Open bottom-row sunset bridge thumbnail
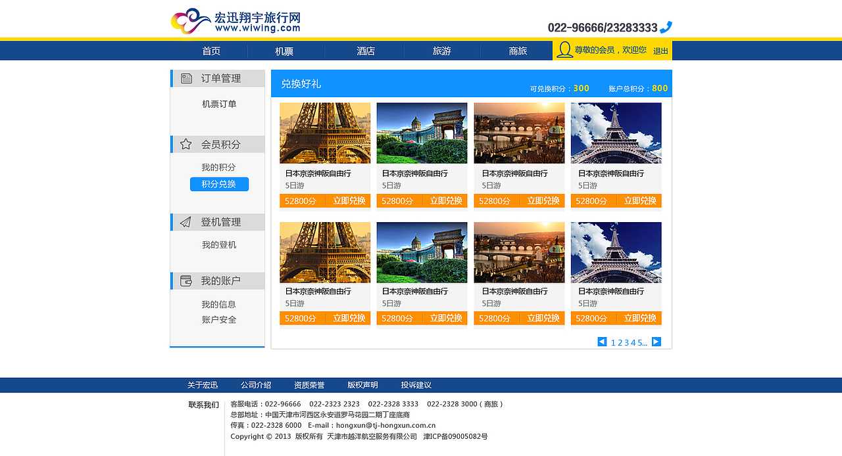This screenshot has width=842, height=456. coord(519,252)
